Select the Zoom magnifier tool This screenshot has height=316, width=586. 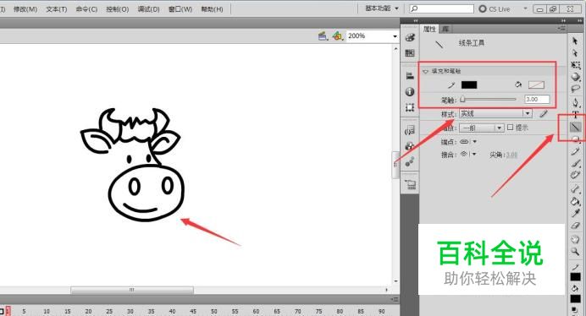tap(575, 252)
